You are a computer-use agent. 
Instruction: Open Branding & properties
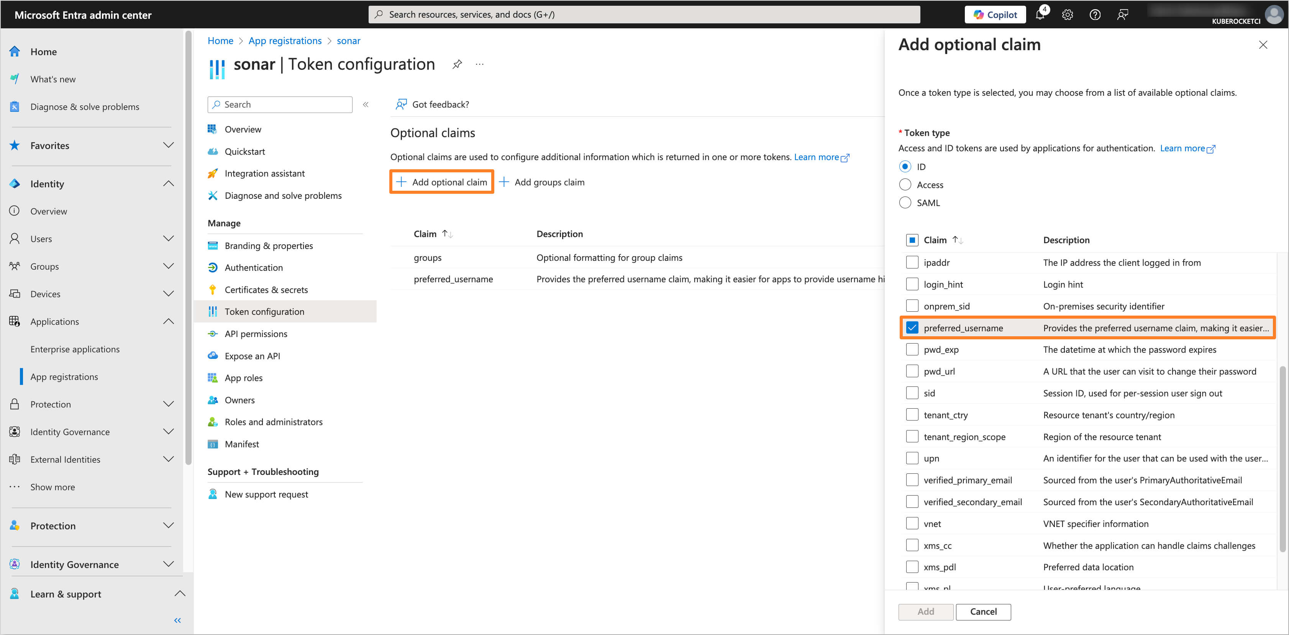click(x=269, y=245)
